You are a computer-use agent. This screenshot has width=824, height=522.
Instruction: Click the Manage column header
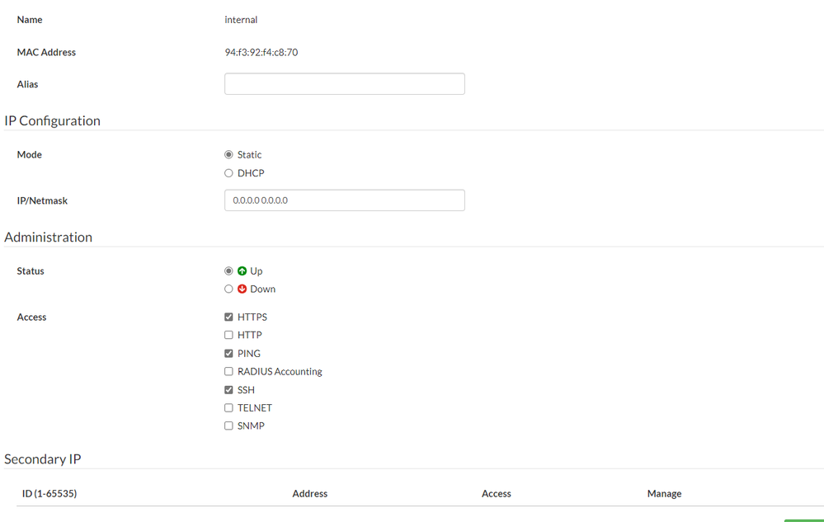[664, 494]
